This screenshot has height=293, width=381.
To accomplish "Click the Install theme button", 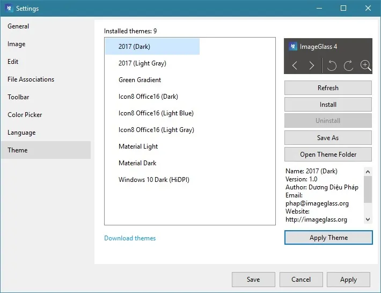I will click(x=328, y=105).
